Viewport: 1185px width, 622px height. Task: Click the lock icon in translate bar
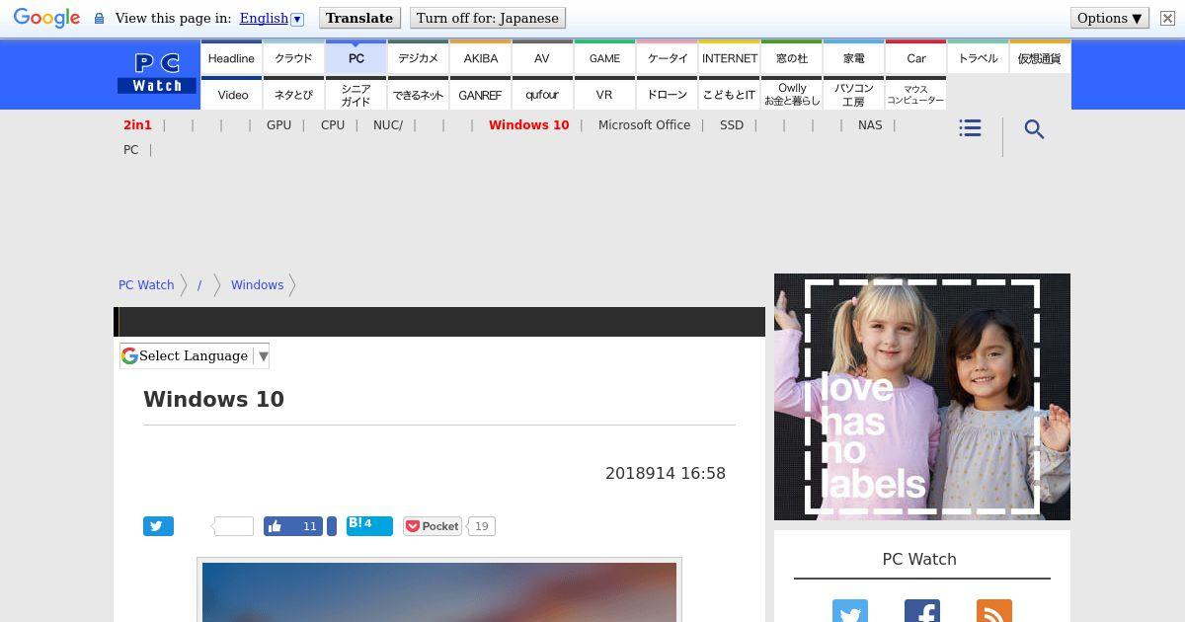tap(99, 19)
